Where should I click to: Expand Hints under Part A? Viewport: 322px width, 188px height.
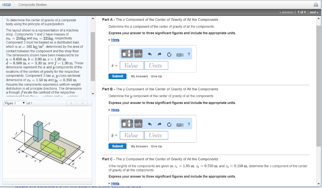[115, 40]
